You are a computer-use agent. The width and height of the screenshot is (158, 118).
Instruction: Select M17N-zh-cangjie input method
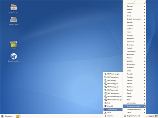click(113, 74)
